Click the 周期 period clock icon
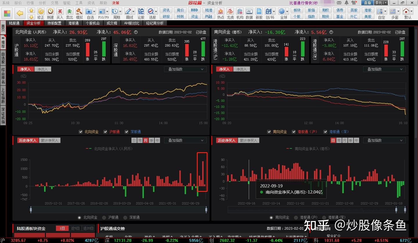Screen dimensions: 418x243 pos(115,11)
